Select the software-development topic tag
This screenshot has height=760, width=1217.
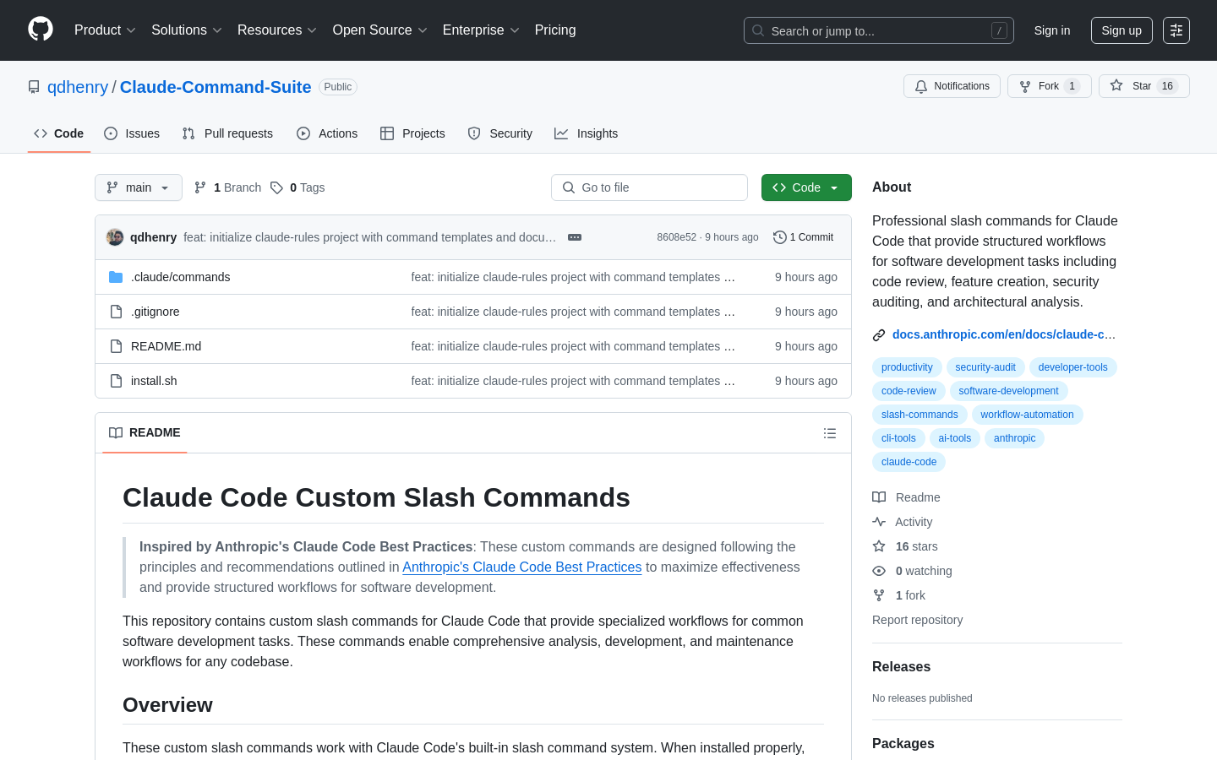[x=1008, y=391]
